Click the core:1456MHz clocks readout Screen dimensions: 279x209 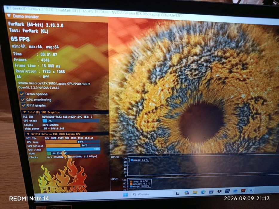tap(55, 157)
